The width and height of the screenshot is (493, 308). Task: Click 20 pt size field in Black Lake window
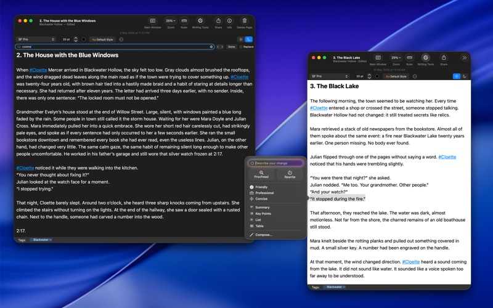click(360, 76)
